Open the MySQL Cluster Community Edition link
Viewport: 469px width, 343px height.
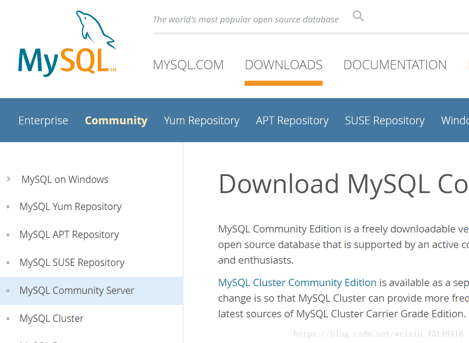(x=297, y=282)
